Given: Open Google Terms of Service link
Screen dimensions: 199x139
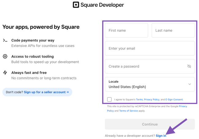Looking at the screenshot, I should pyautogui.click(x=128, y=111).
